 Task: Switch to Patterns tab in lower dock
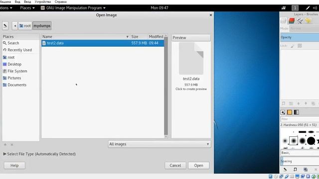290,112
